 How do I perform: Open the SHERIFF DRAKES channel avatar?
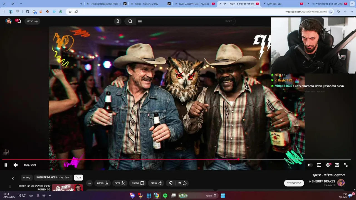point(341,183)
